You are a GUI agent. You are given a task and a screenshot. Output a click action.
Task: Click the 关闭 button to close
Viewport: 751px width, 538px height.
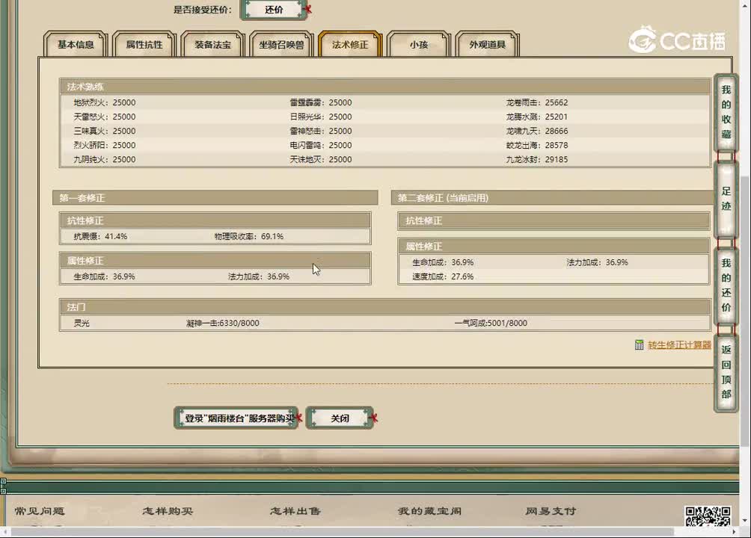tap(340, 418)
